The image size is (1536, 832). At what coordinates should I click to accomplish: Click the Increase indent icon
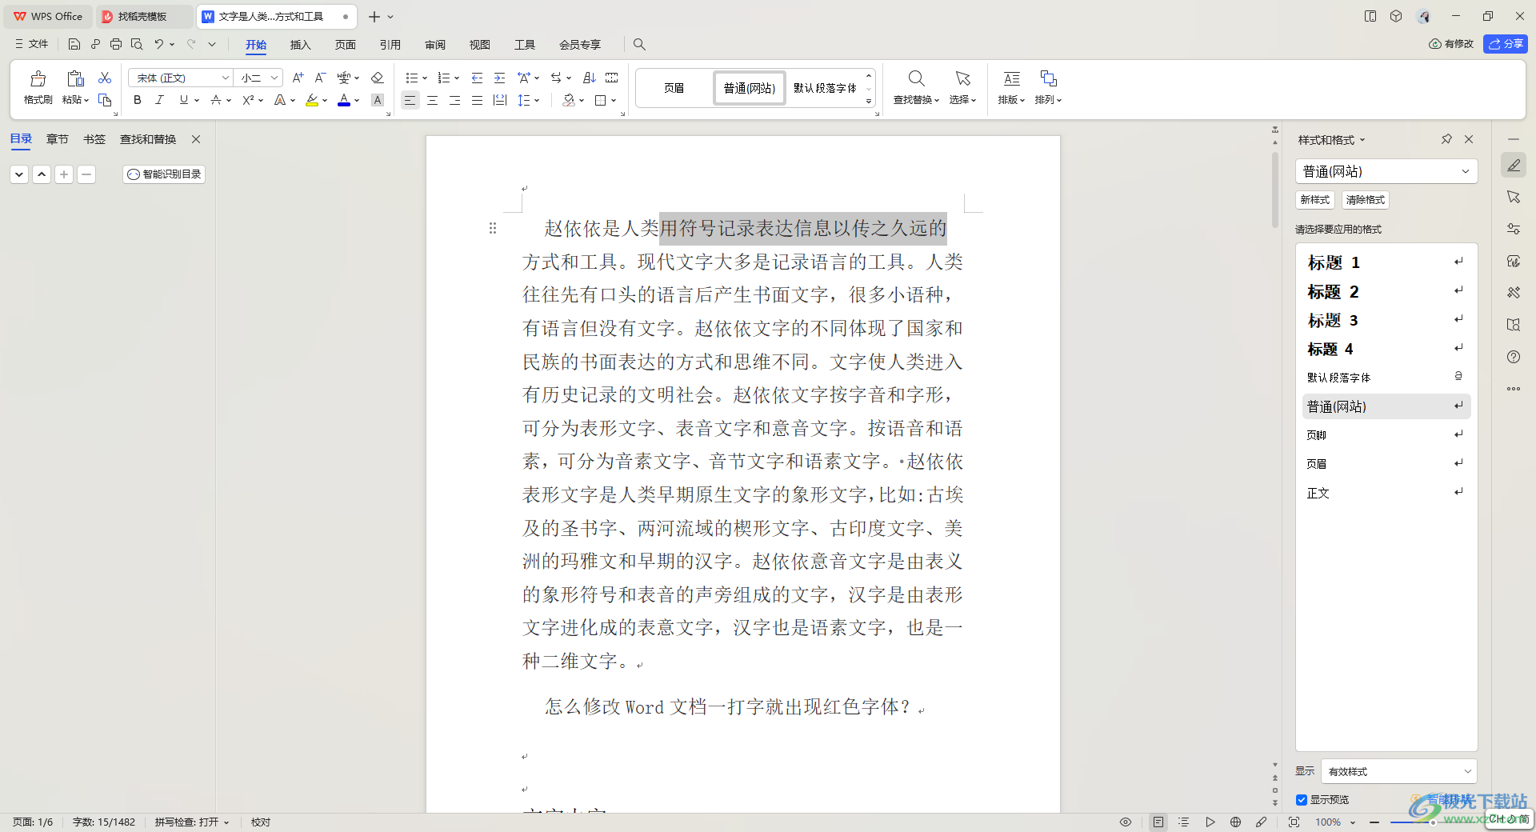click(499, 78)
